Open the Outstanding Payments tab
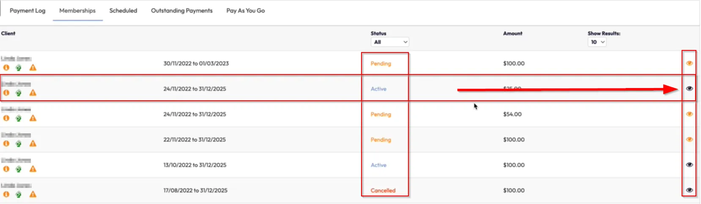The width and height of the screenshot is (701, 204). (182, 11)
